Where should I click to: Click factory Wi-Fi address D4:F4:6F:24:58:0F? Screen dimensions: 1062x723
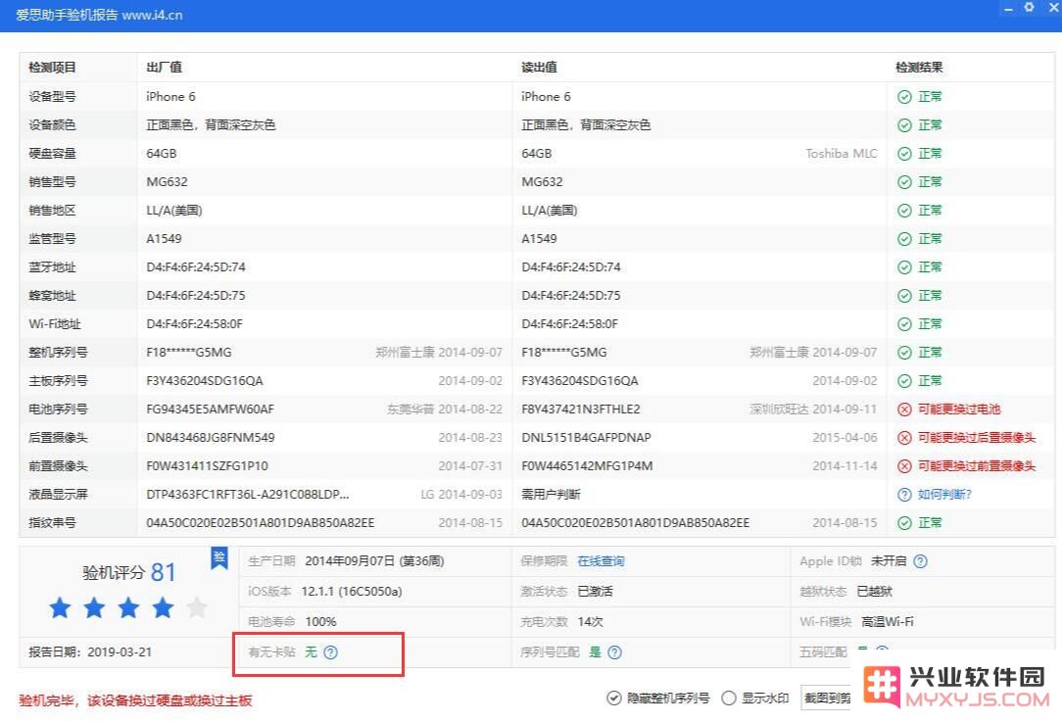coord(194,324)
